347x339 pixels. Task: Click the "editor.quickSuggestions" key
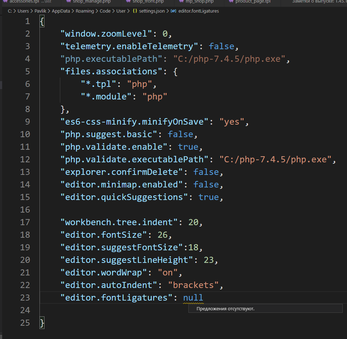(x=124, y=197)
